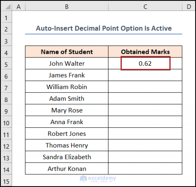Select the cell containing 'James Frank'
196x187 pixels.
tap(67, 75)
